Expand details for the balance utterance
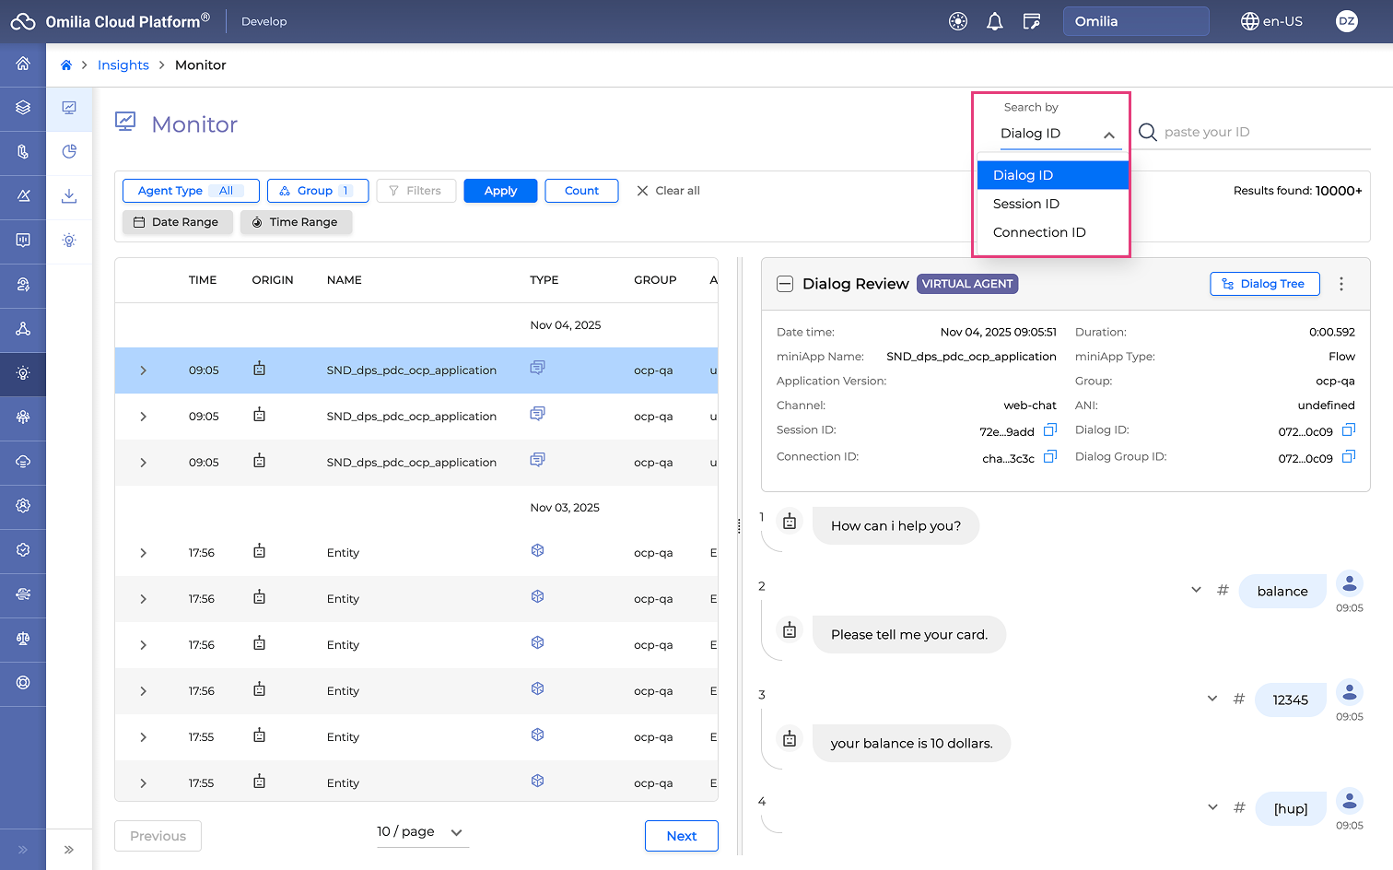1393x870 pixels. [1196, 590]
